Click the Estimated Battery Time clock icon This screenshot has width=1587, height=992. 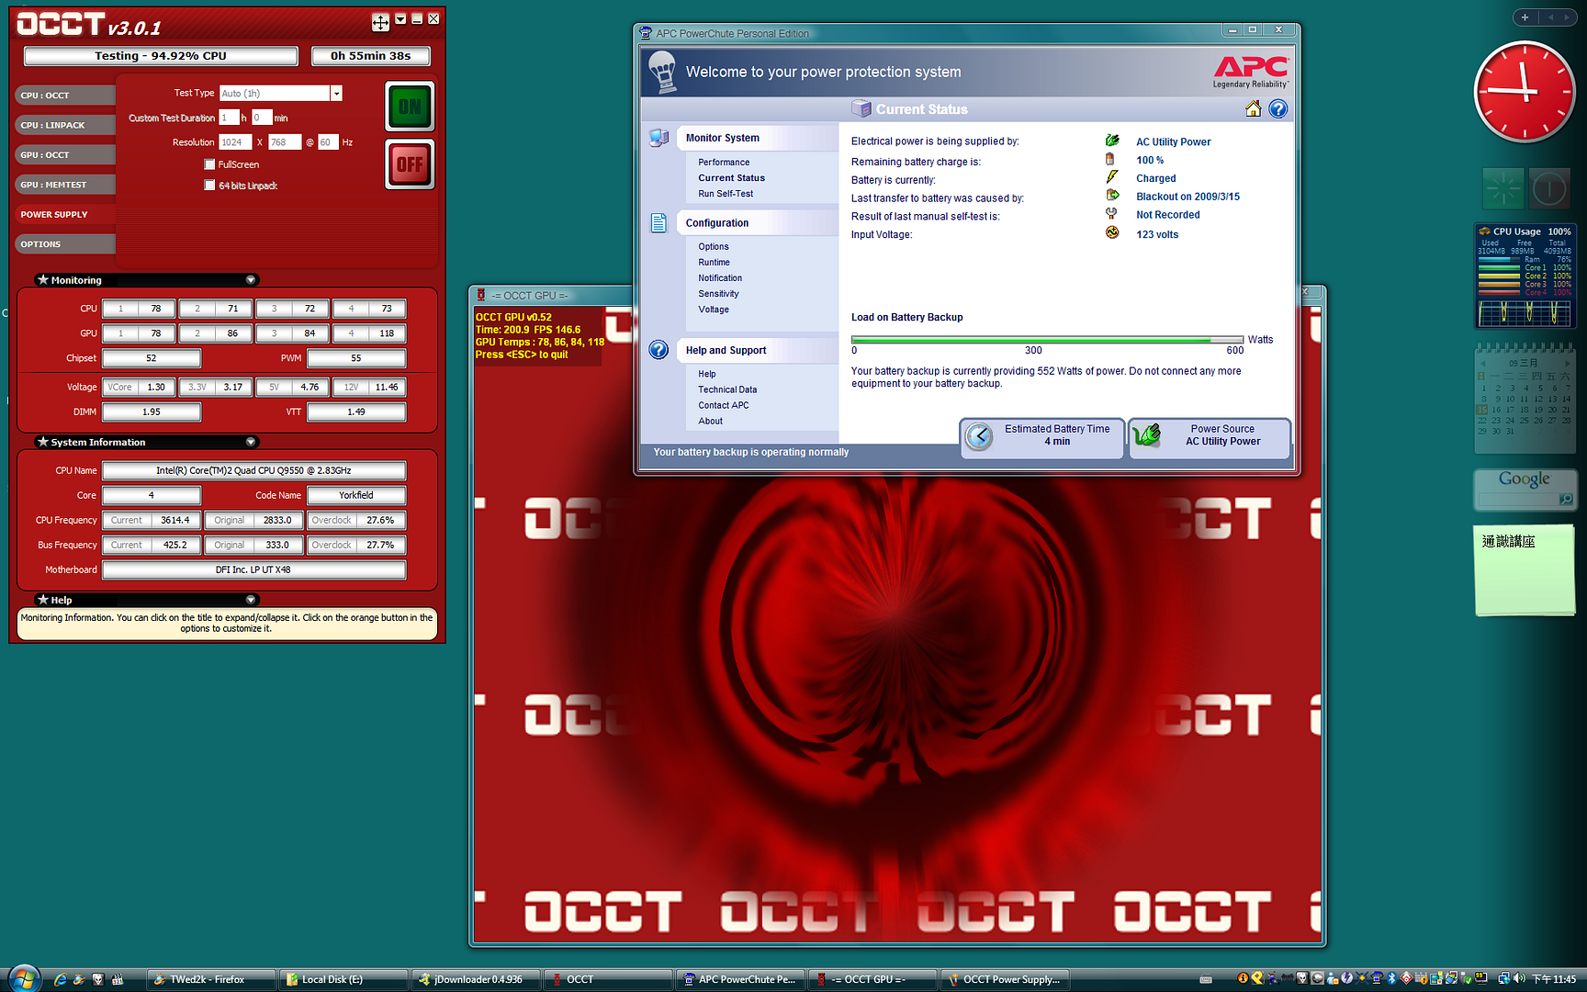979,436
